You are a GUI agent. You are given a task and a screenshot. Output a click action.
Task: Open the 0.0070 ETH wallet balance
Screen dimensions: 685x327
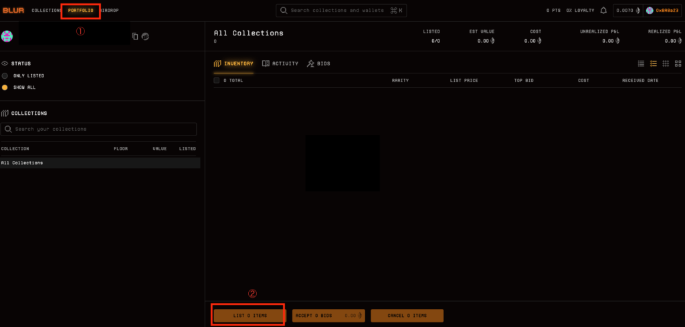point(627,11)
